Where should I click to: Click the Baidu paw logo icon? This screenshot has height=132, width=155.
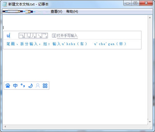coord(8,86)
